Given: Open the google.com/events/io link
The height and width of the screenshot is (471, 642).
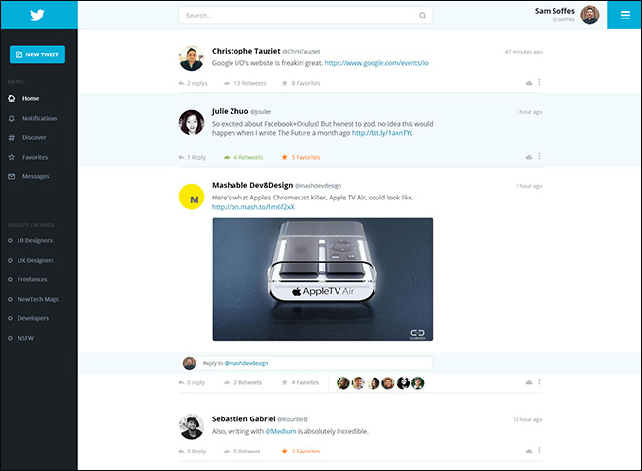Looking at the screenshot, I should click(x=376, y=62).
